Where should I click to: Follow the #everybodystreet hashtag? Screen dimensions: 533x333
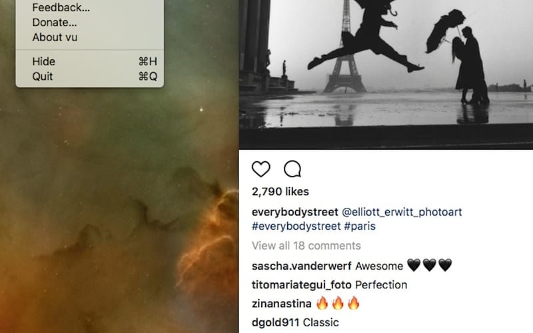click(296, 226)
